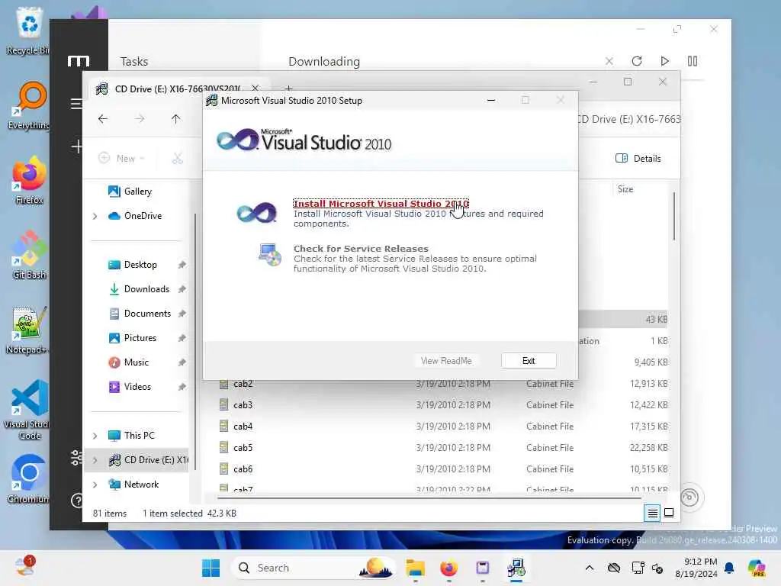
Task: Open Desktop quick access folder
Action: coord(140,265)
